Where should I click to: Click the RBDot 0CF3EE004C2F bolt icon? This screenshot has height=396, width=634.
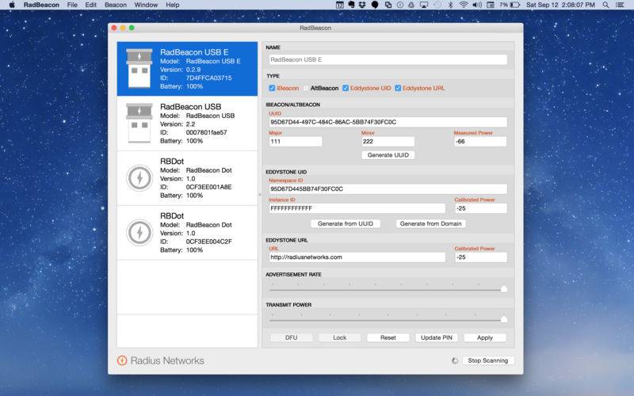click(139, 232)
